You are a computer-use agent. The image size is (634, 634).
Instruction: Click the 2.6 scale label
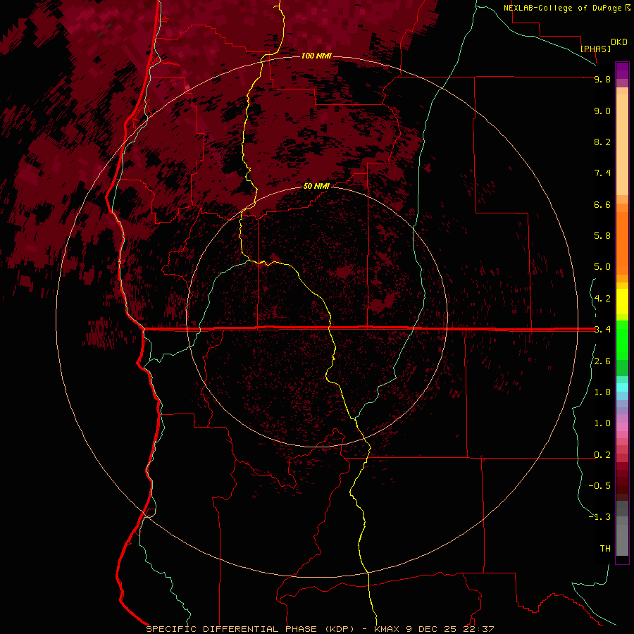(x=602, y=361)
